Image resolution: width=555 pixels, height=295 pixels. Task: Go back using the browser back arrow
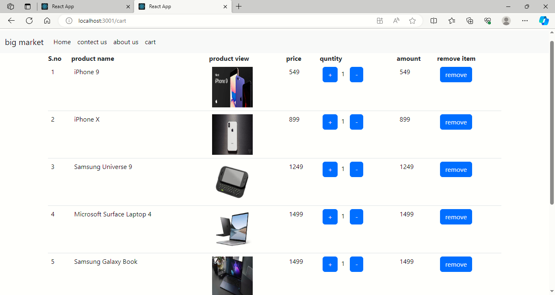[11, 21]
